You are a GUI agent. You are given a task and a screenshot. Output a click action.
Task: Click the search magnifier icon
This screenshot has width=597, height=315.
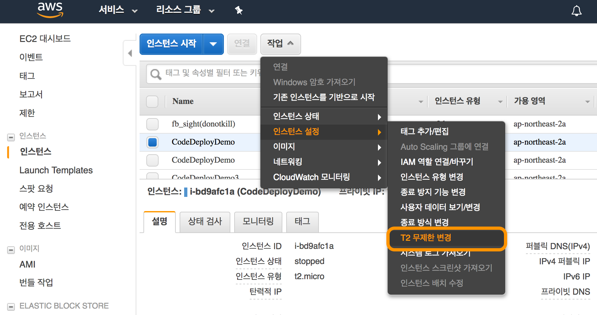click(156, 74)
